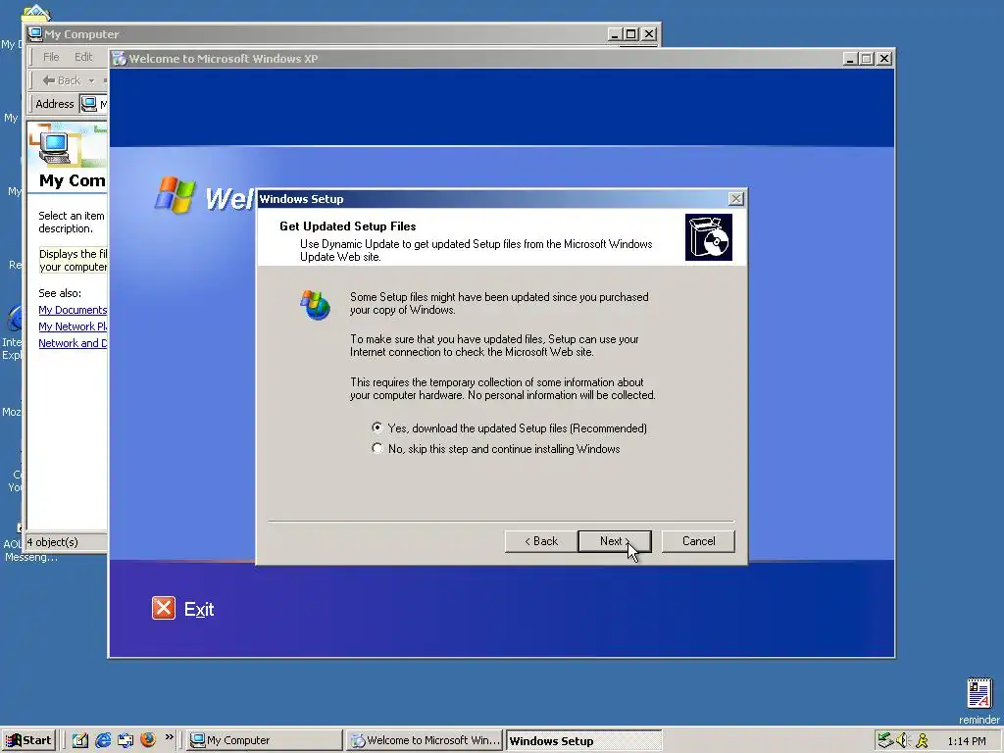Click the Windows XP flag logo
The image size is (1004, 753).
175,194
